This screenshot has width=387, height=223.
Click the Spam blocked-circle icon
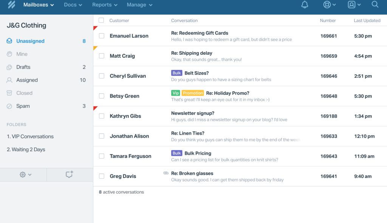pos(9,106)
